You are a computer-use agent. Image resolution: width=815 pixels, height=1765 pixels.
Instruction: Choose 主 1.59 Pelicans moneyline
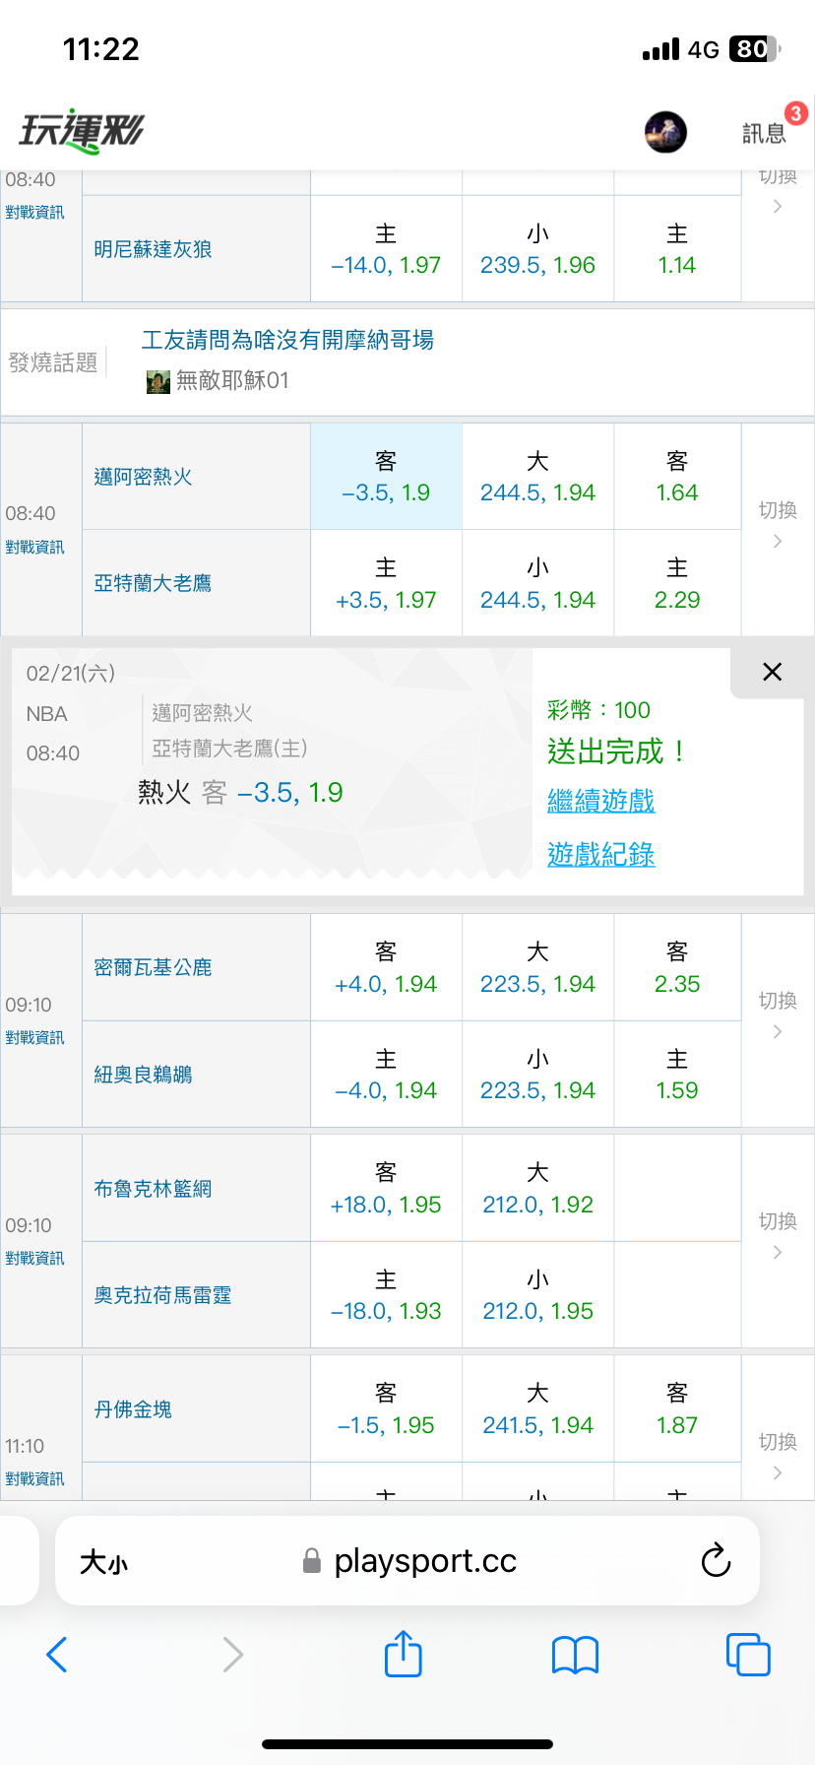click(677, 1075)
